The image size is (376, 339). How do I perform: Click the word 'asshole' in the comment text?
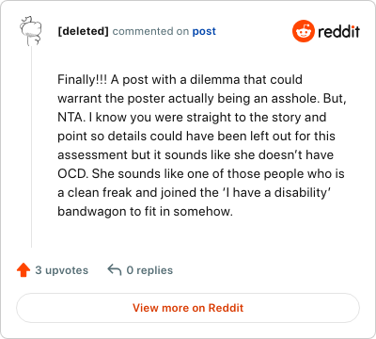coord(295,99)
